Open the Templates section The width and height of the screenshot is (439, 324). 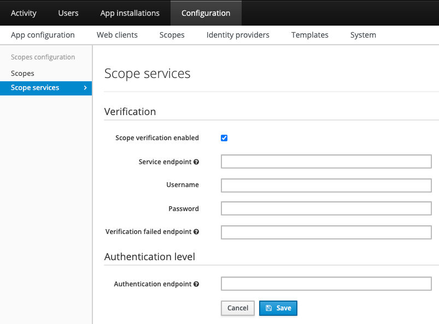point(309,35)
